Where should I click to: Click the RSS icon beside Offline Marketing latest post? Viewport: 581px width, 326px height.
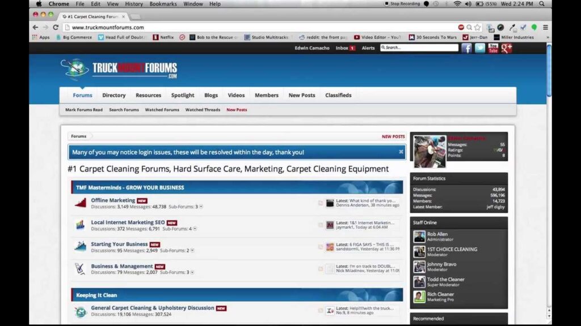[321, 203]
